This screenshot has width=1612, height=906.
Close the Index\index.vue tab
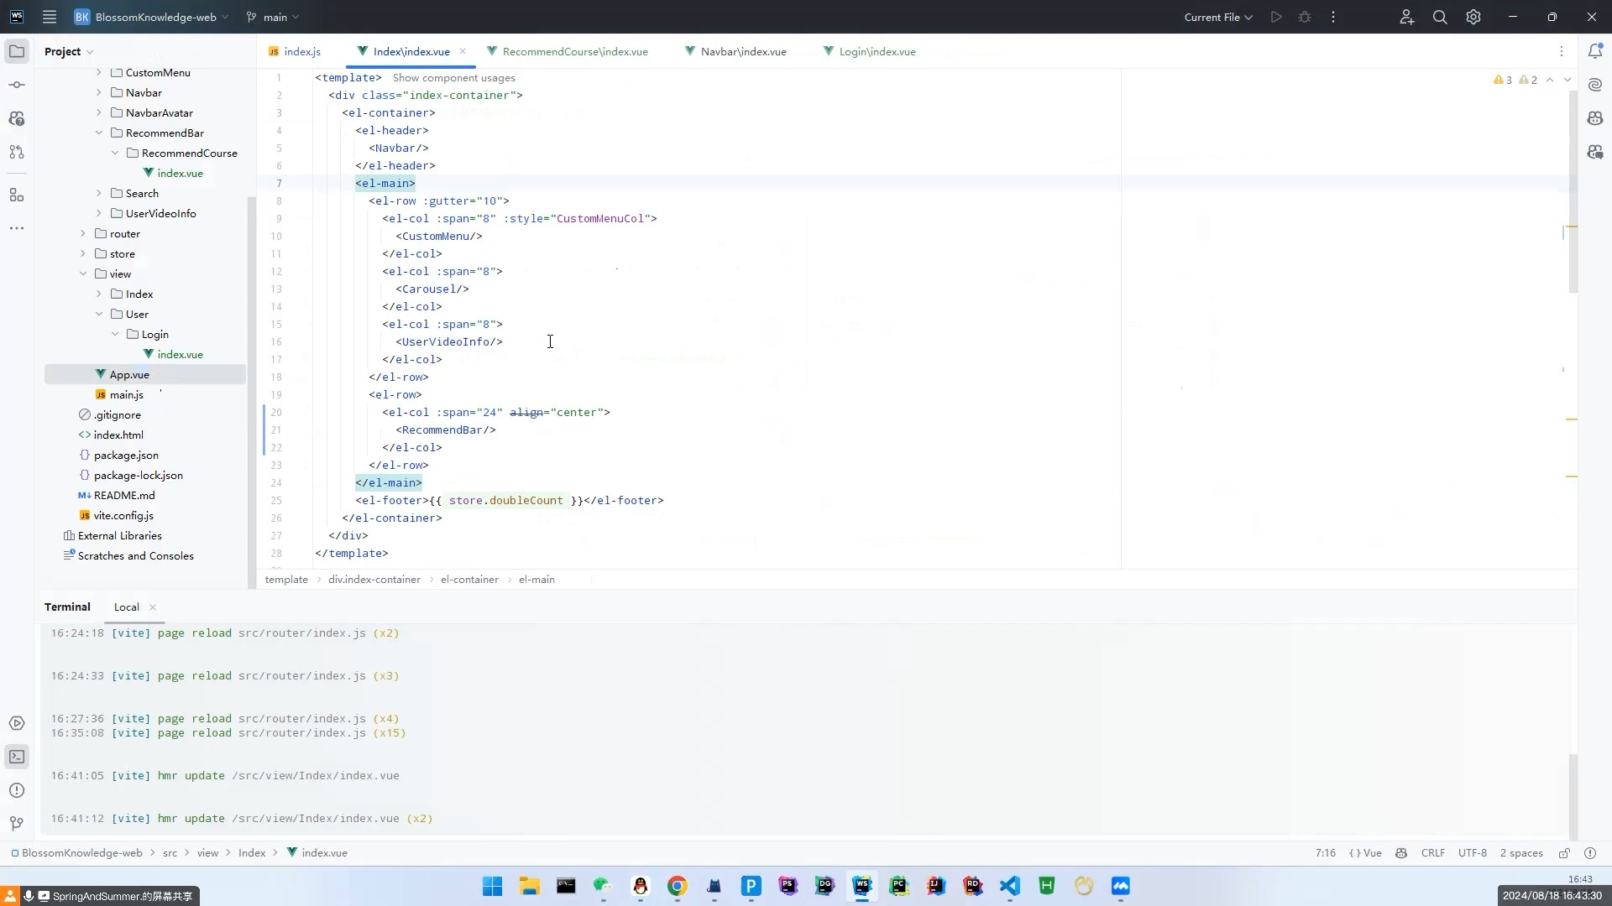coord(463,51)
